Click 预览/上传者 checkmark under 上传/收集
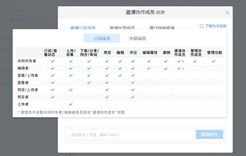This screenshot has height=156, width=246. coord(71,90)
